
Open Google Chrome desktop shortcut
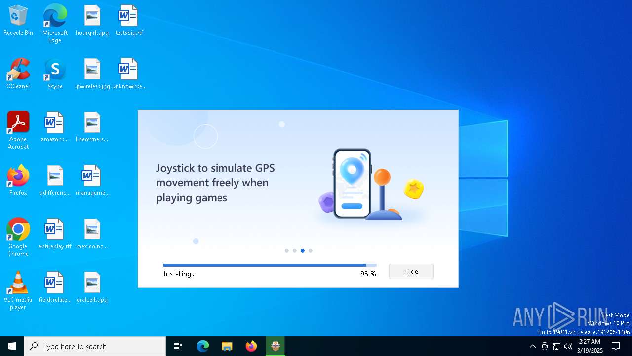point(18,237)
